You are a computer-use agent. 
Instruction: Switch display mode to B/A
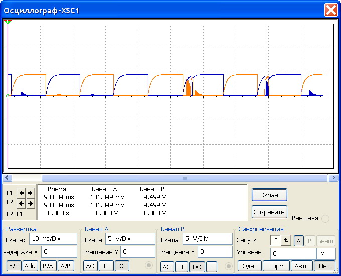click(48, 266)
